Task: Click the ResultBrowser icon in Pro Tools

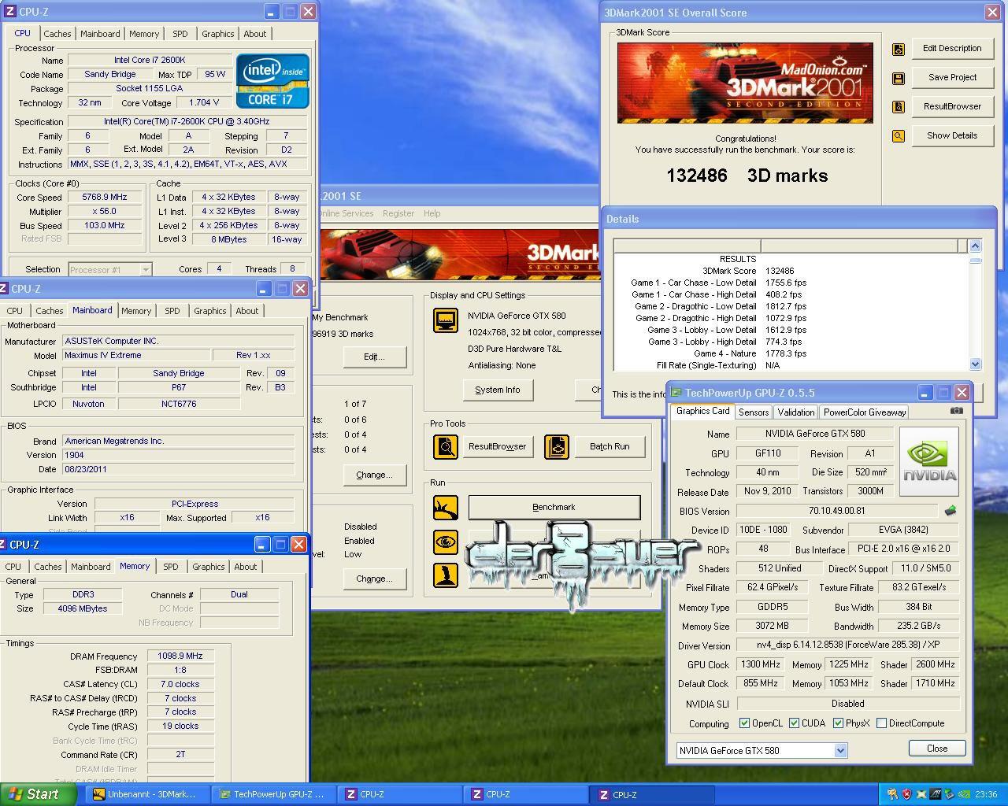Action: (x=446, y=447)
